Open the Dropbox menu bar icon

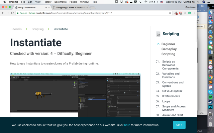[121, 2]
